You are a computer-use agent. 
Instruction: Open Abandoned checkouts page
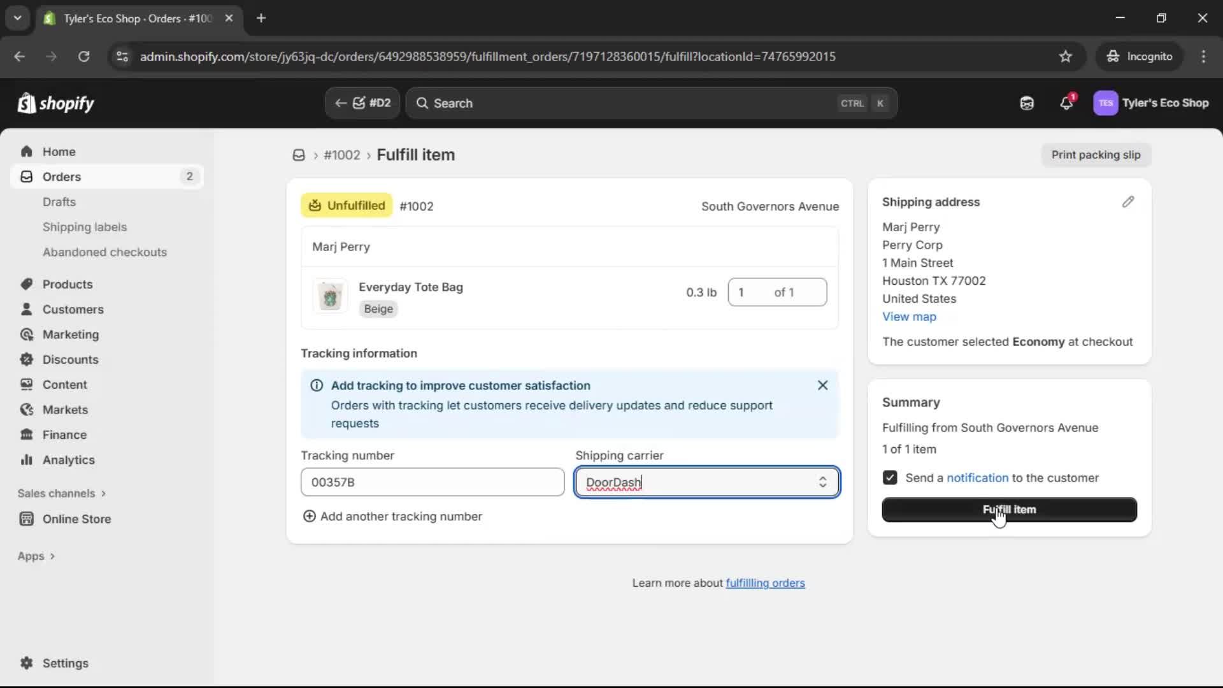coord(104,252)
